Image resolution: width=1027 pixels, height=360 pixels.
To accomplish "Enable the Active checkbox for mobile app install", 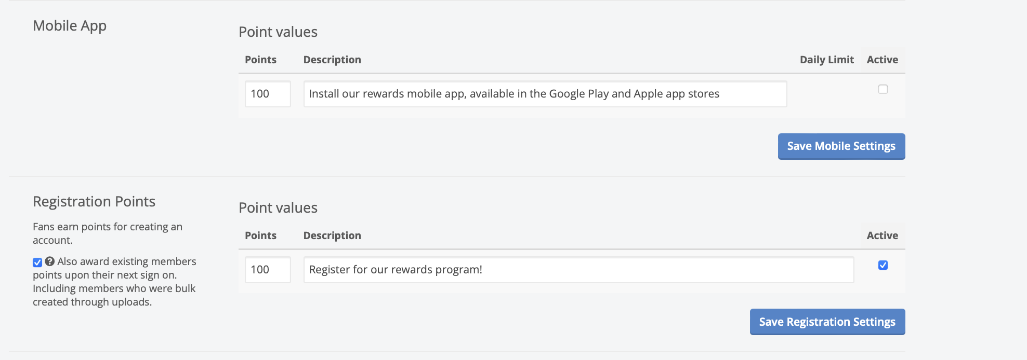I will pyautogui.click(x=883, y=89).
